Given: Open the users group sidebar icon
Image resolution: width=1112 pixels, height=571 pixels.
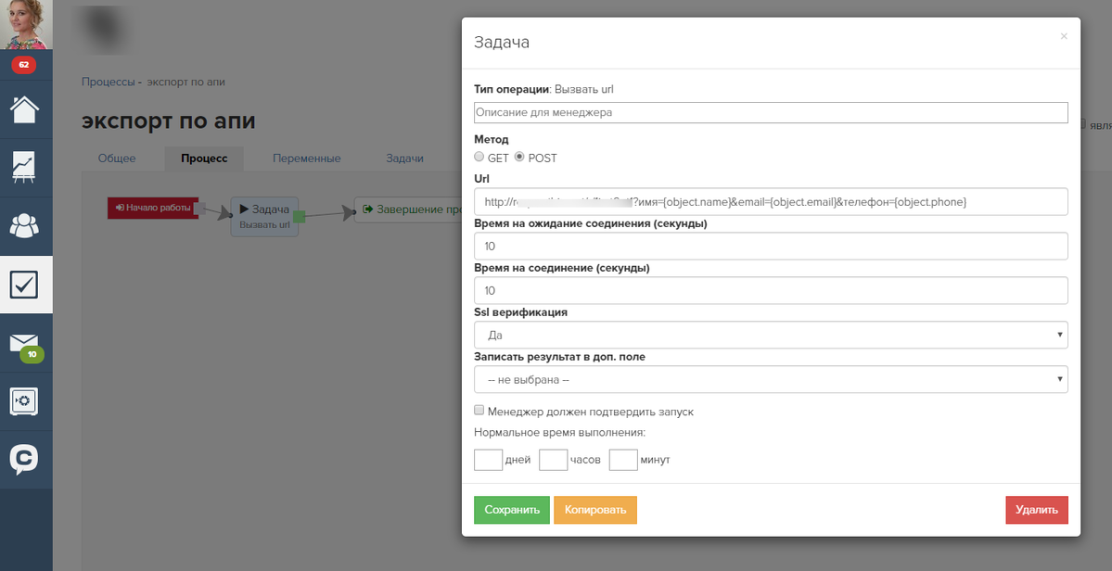Looking at the screenshot, I should (x=25, y=226).
